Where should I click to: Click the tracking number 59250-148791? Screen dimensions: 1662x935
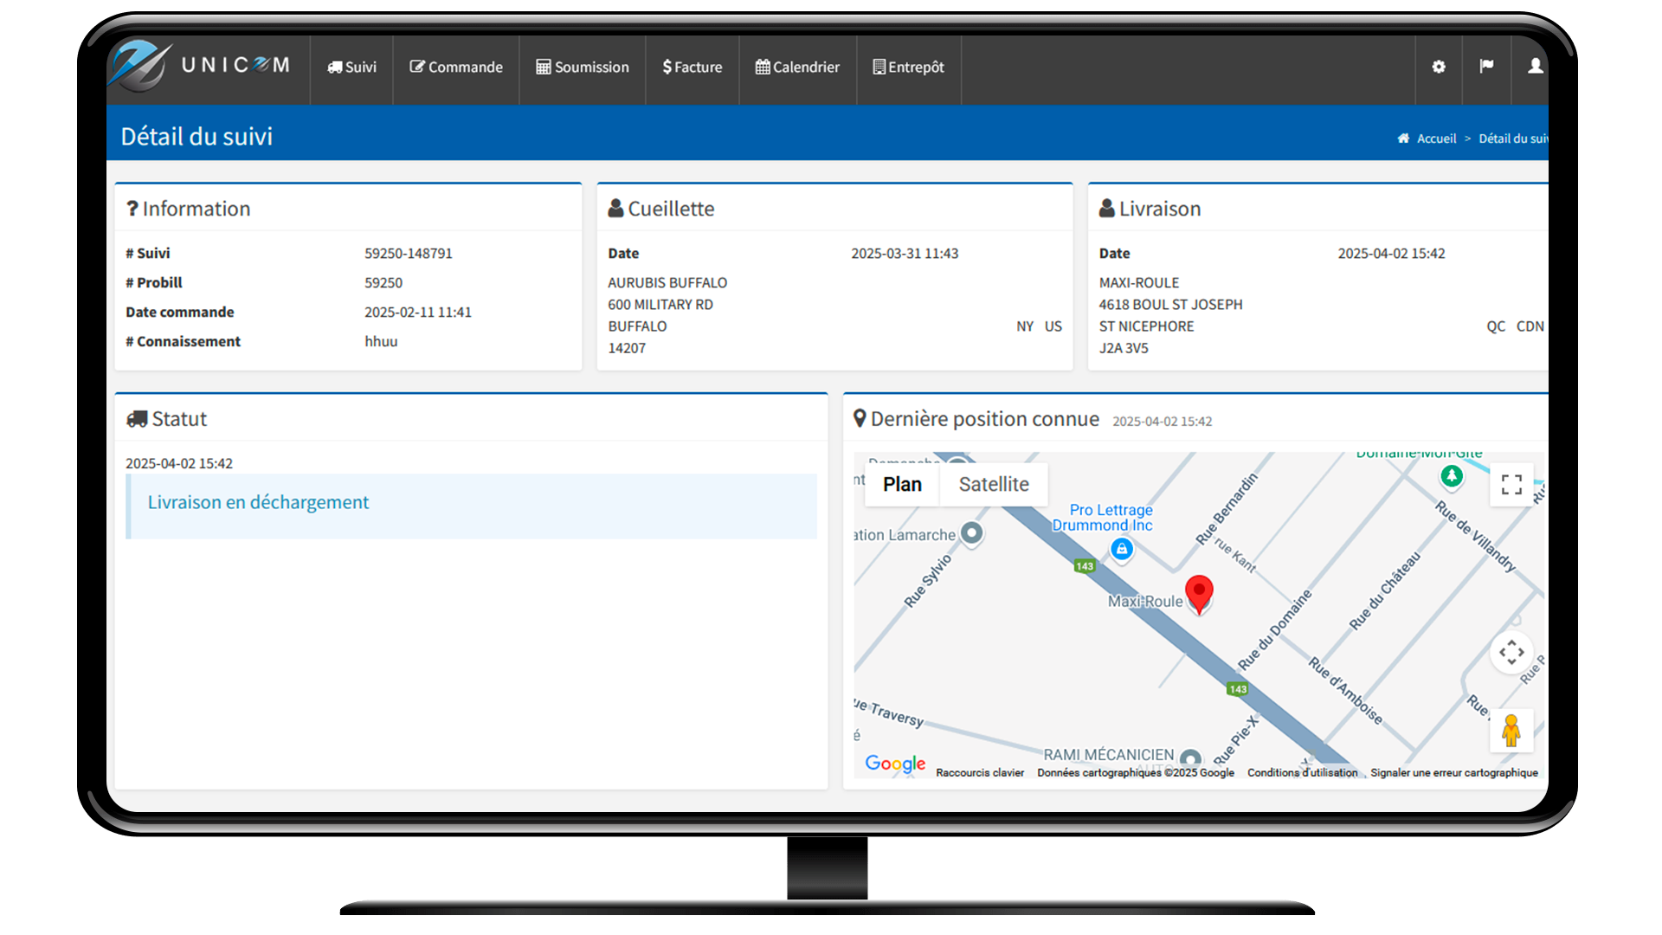pyautogui.click(x=409, y=254)
